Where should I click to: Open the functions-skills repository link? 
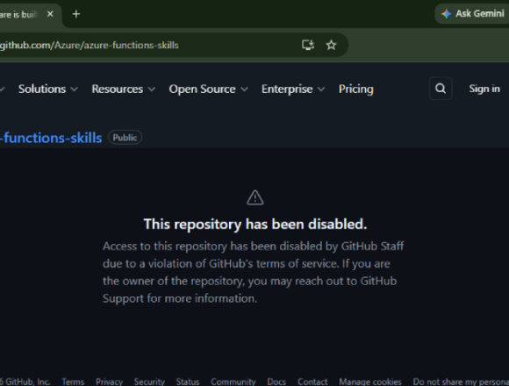point(51,138)
